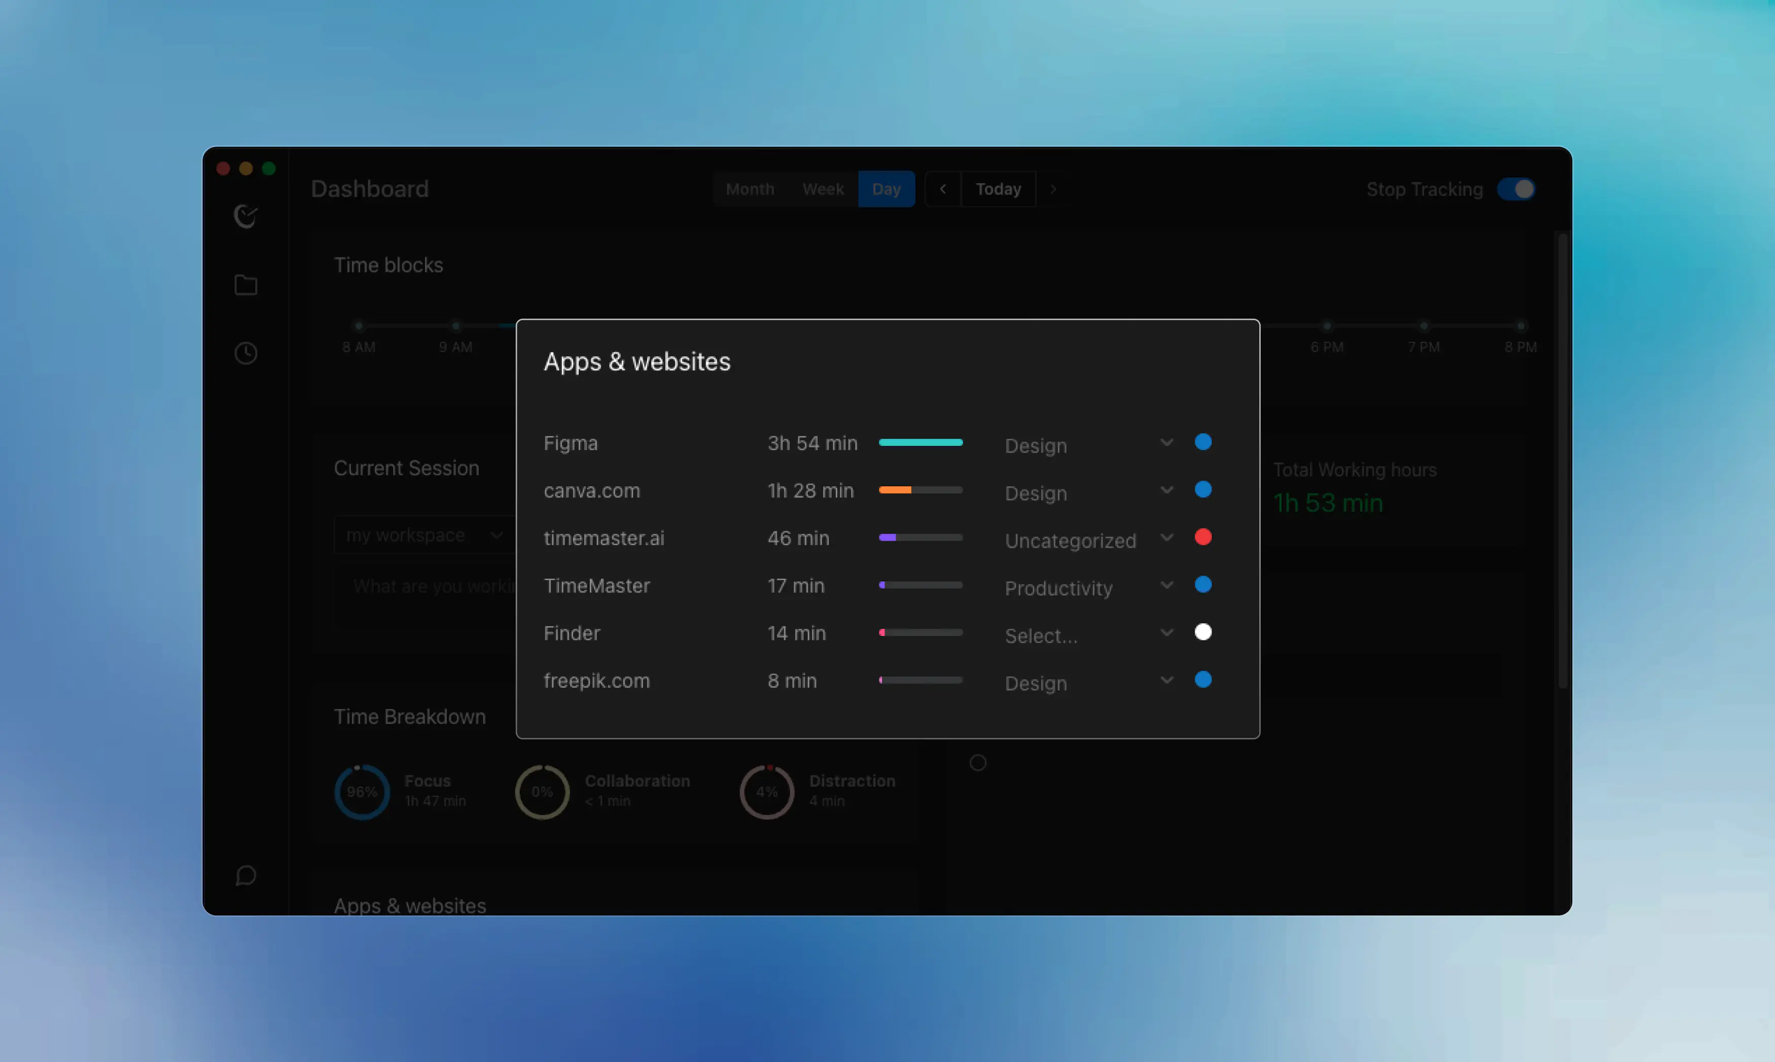
Task: Select the Figma app name
Action: [570, 443]
